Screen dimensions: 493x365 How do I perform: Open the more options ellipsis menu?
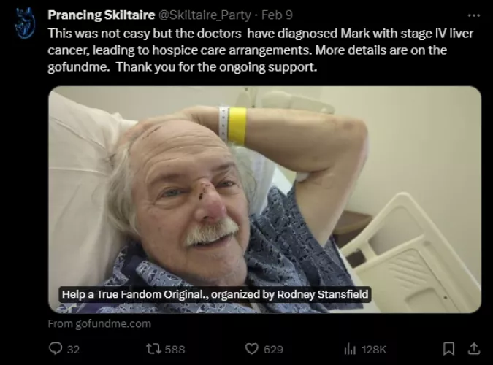(473, 15)
